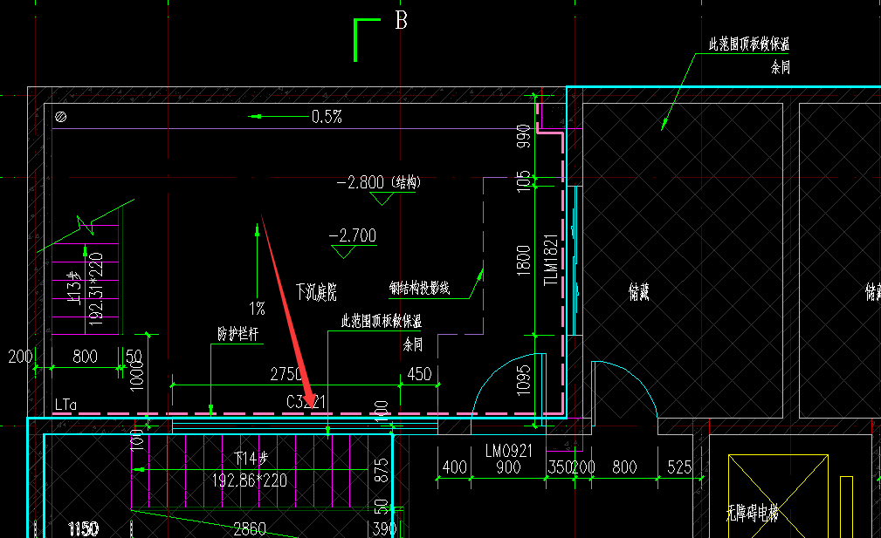This screenshot has width=881, height=538.
Task: Click the 390 dimension value
Action: pos(384,529)
